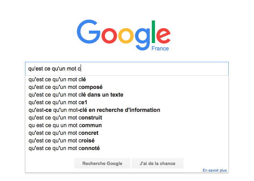Select the "mot croisé" suggestion

62,140
